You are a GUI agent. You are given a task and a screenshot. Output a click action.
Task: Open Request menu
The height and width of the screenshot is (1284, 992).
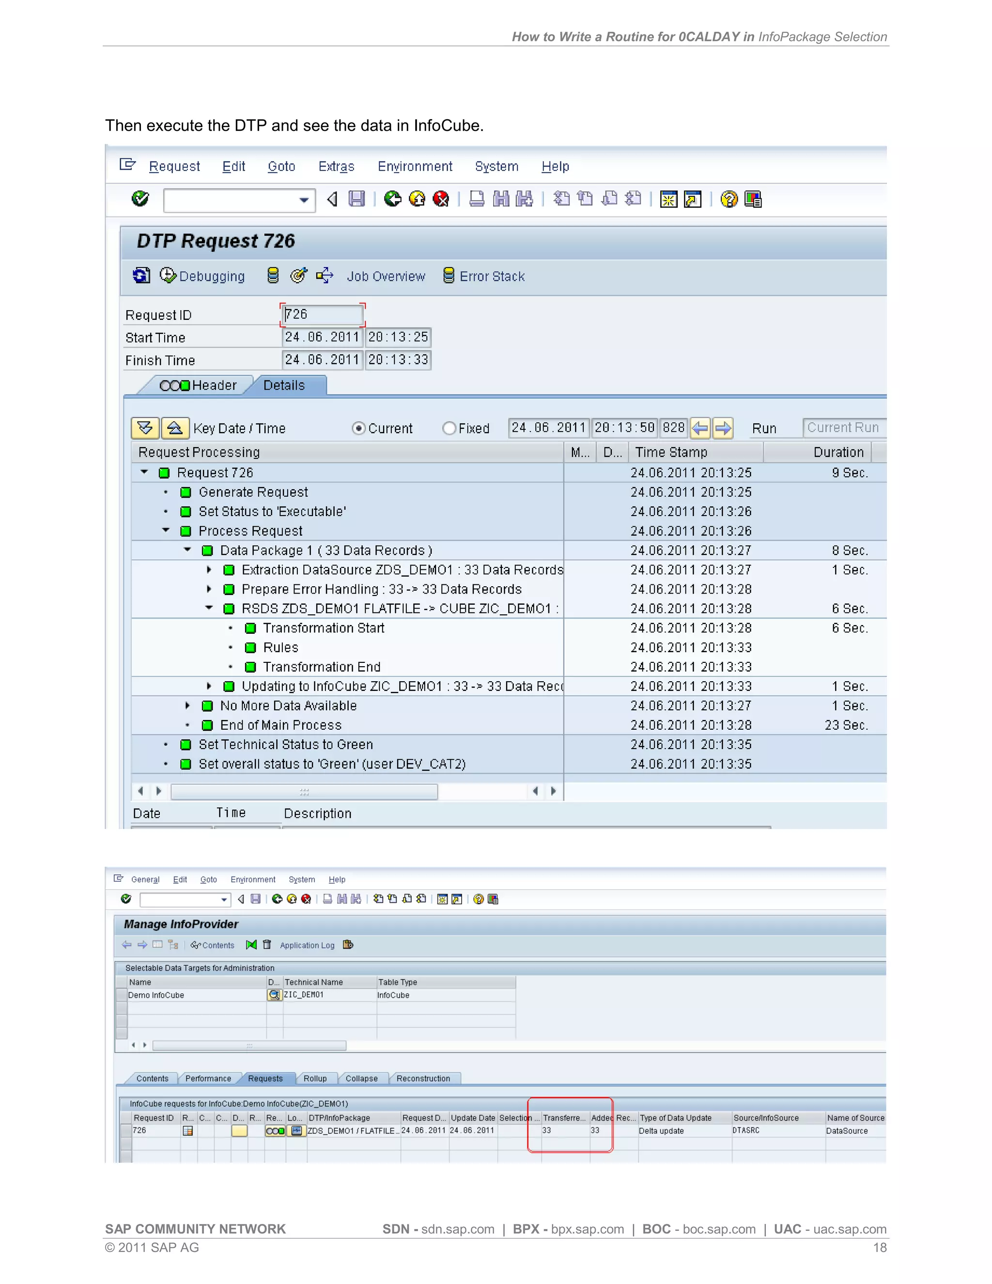(174, 166)
